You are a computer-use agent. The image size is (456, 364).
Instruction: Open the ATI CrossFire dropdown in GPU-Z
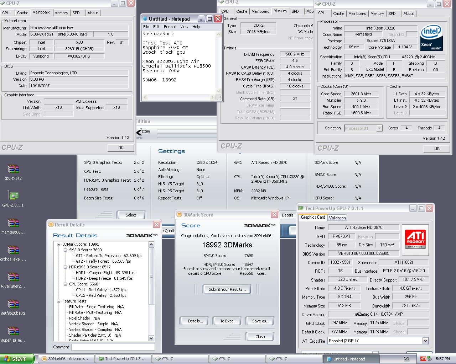click(x=425, y=341)
